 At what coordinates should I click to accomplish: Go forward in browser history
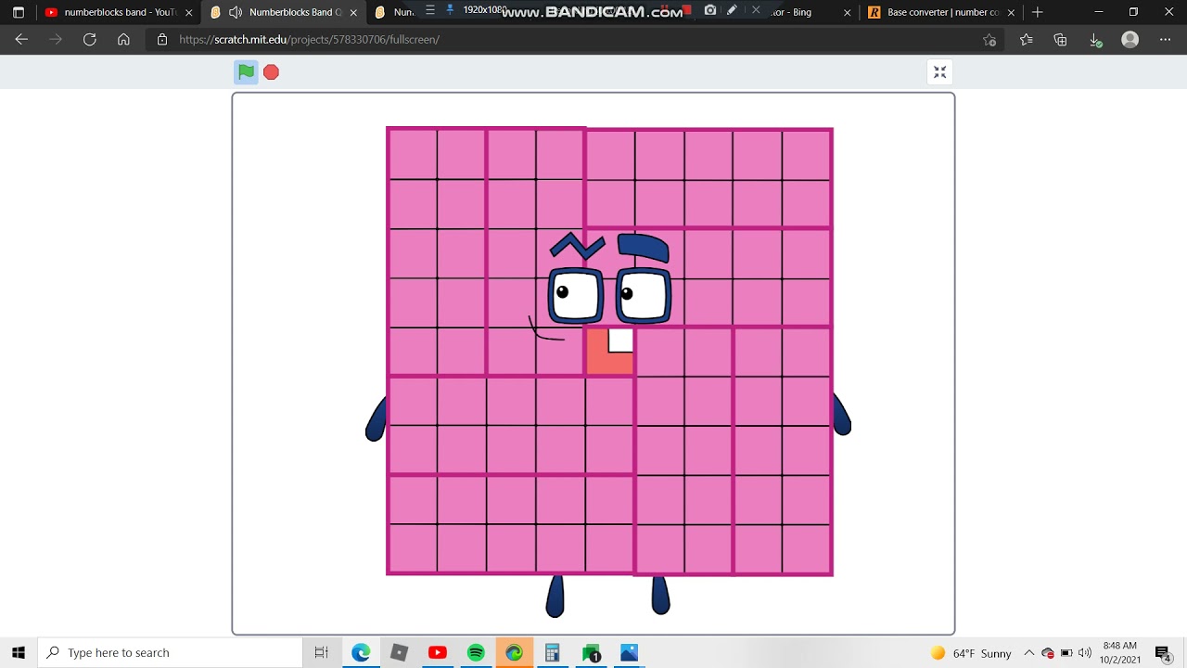56,40
